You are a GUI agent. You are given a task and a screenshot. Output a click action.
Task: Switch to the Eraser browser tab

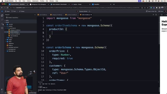coord(81,4)
